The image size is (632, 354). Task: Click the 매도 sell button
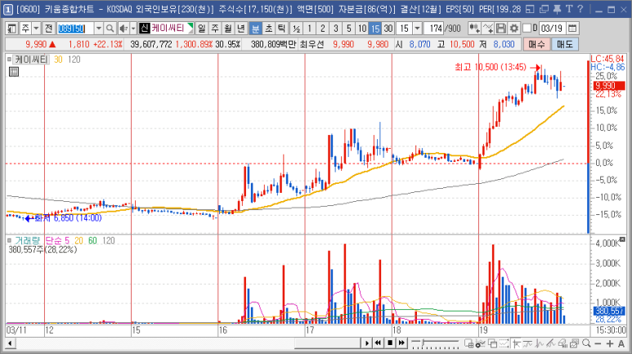(565, 44)
